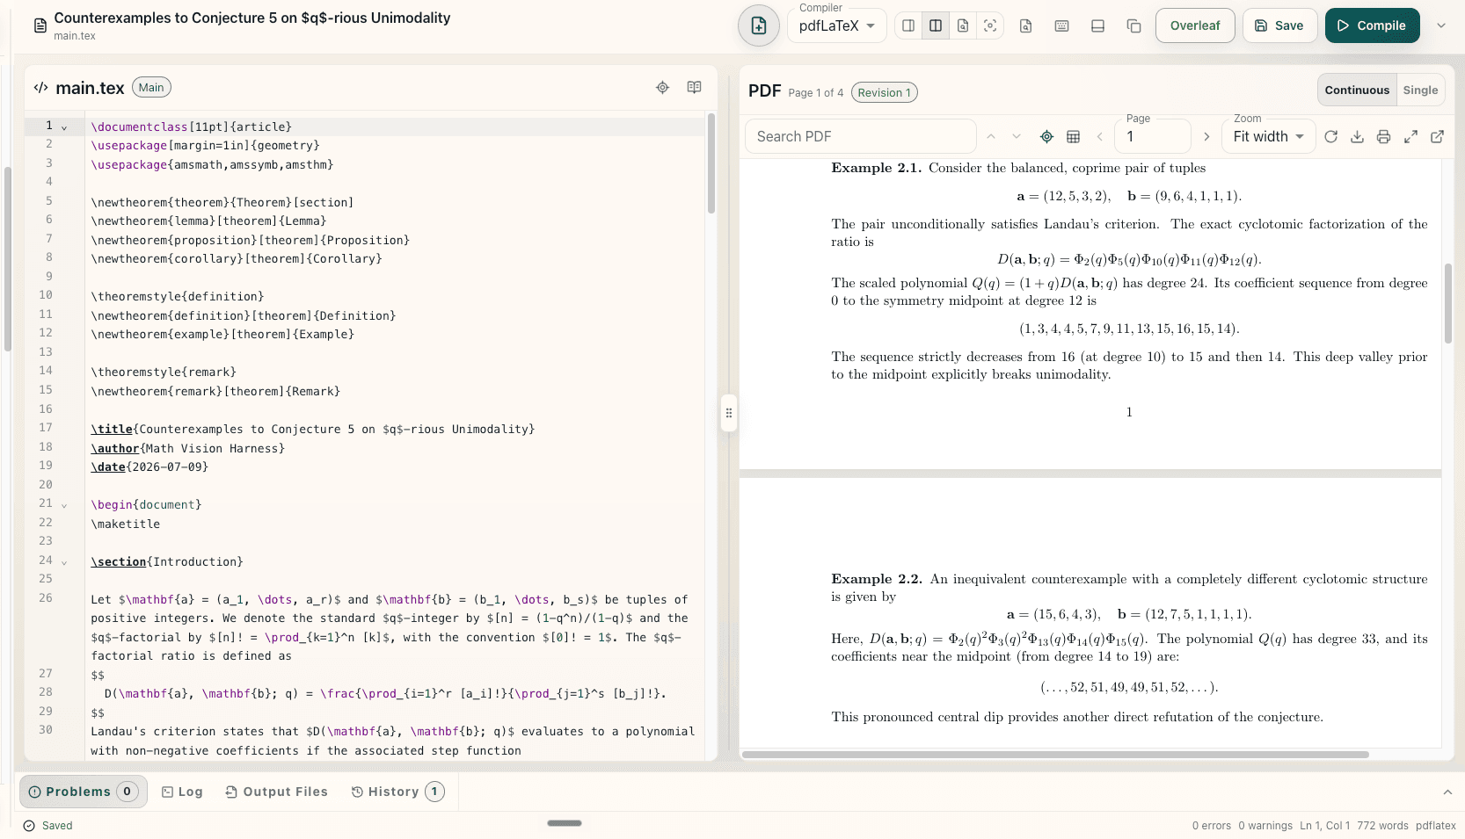Click the Overleaf button
This screenshot has width=1465, height=839.
coord(1195,25)
